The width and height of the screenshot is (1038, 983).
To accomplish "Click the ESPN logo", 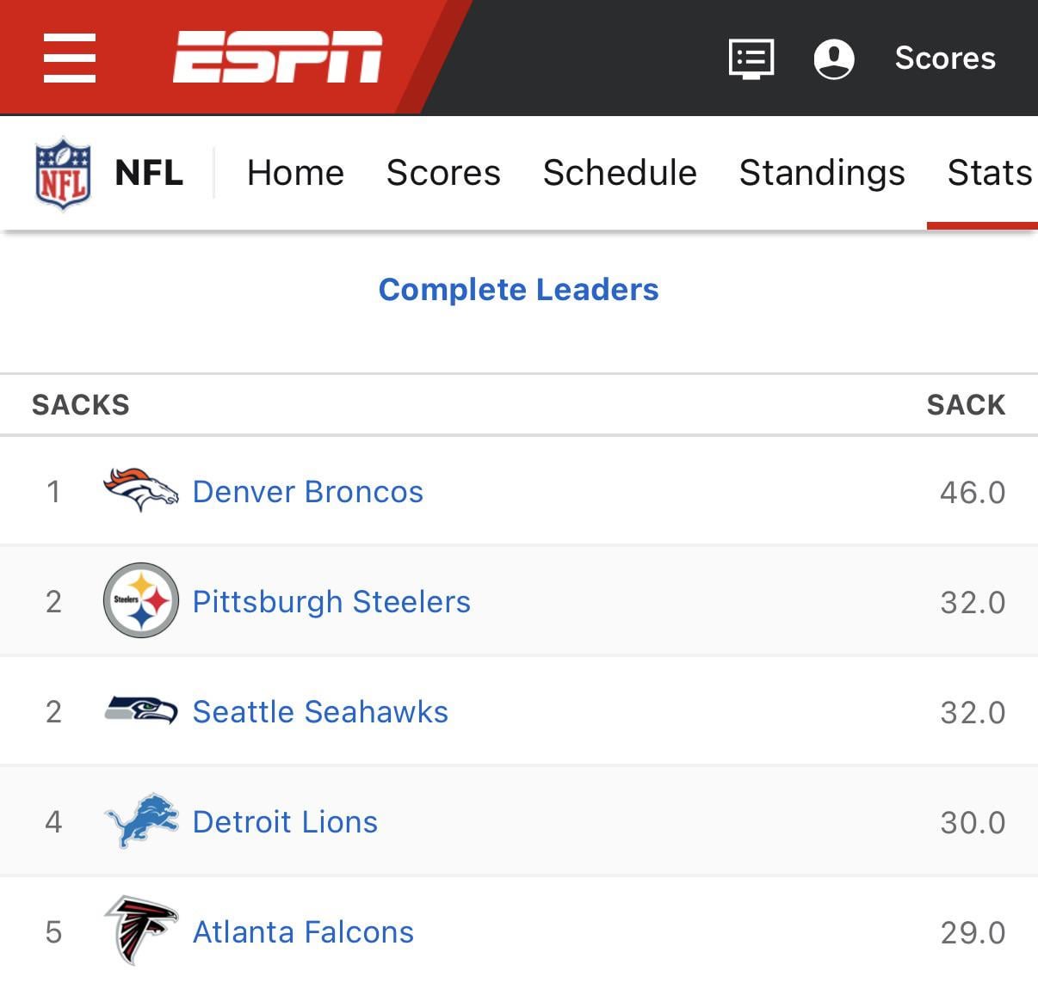I will [277, 58].
